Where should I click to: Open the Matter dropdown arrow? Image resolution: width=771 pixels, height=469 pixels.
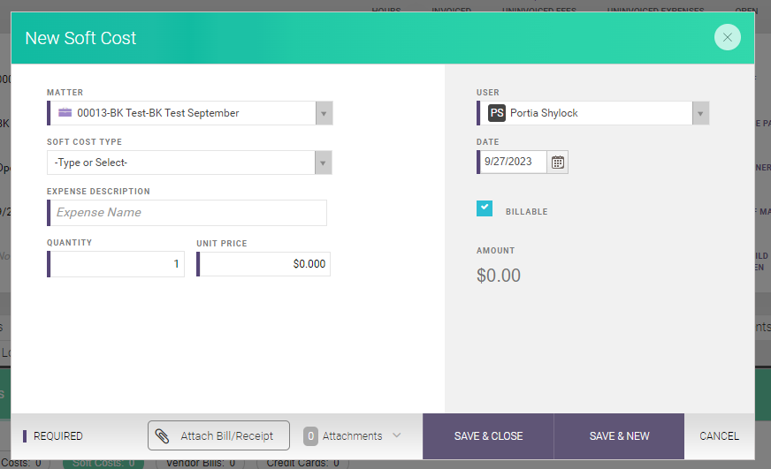pos(324,113)
